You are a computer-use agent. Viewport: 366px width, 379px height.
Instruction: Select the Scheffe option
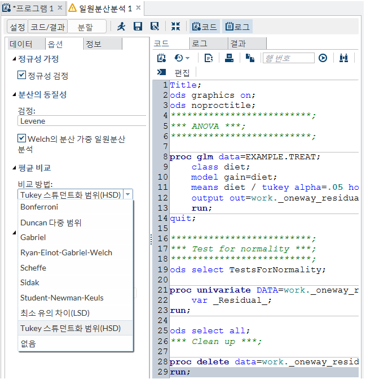75,268
